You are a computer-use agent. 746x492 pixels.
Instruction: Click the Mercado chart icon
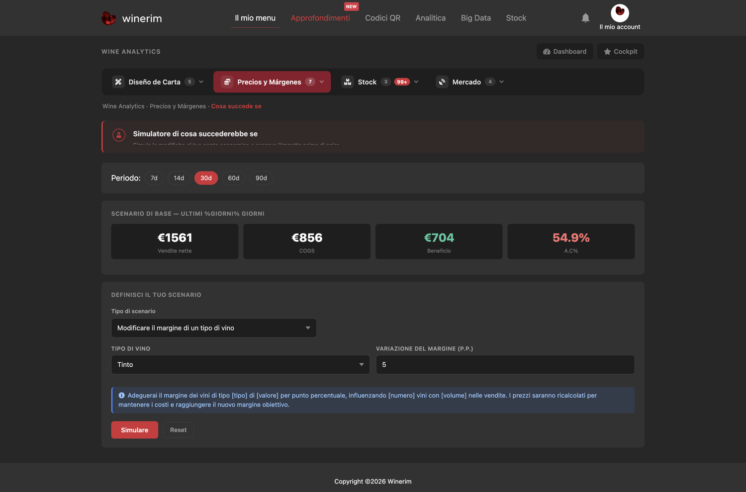point(442,82)
